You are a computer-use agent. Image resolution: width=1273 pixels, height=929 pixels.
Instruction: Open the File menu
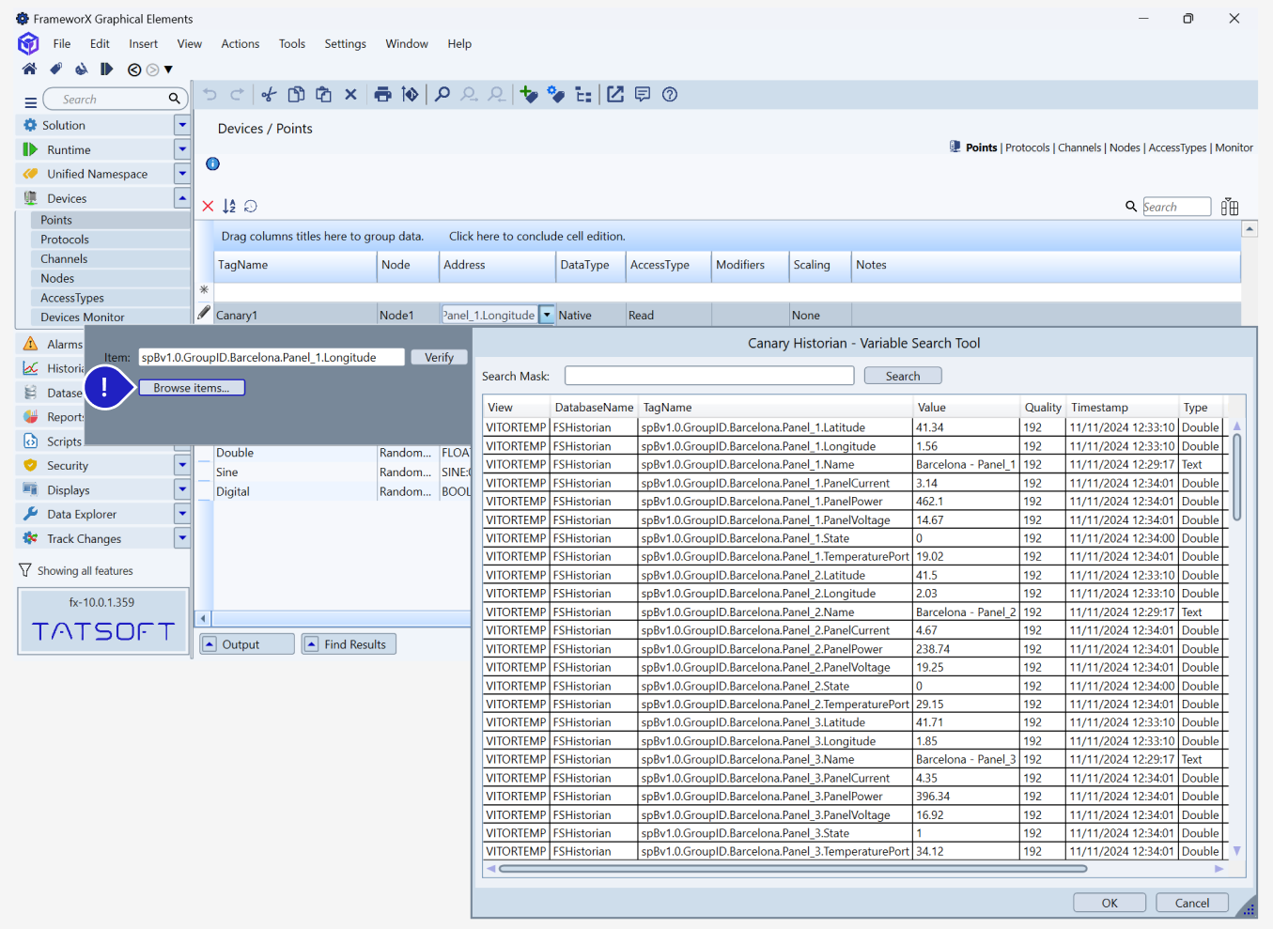click(x=62, y=43)
